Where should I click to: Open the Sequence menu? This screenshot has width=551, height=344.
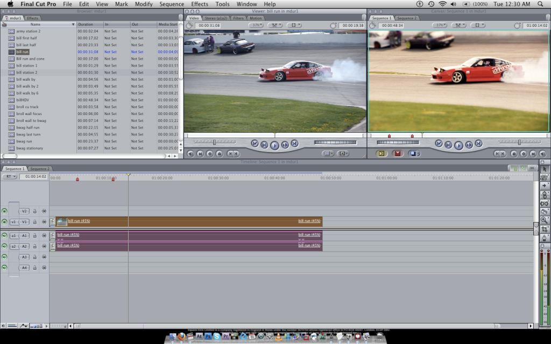coord(172,4)
